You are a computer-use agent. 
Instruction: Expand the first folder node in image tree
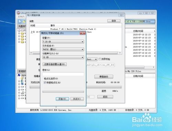tap(19, 33)
